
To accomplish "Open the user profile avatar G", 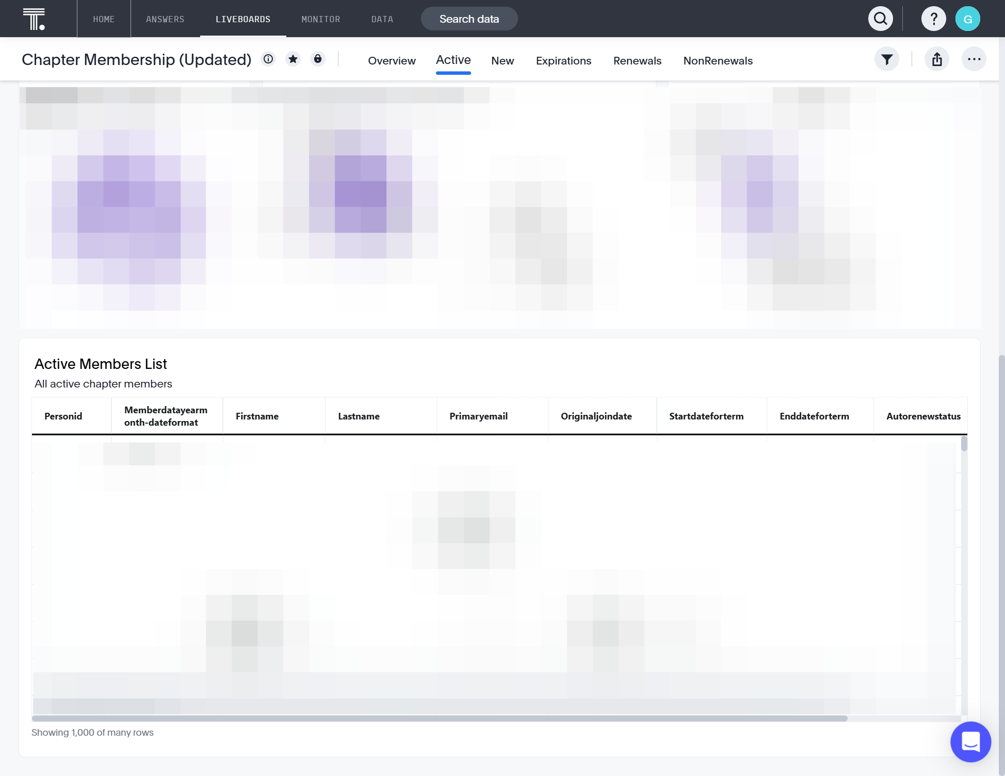I will [x=968, y=19].
